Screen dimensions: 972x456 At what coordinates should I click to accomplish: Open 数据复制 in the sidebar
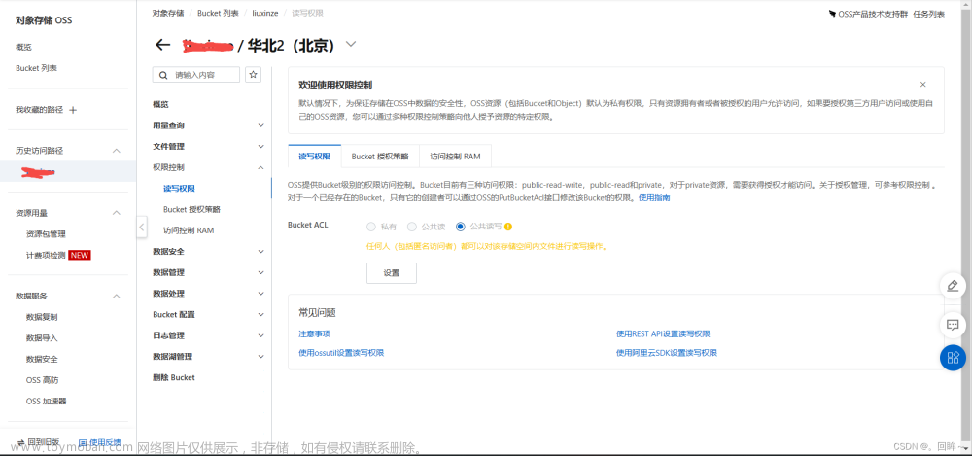click(x=42, y=317)
